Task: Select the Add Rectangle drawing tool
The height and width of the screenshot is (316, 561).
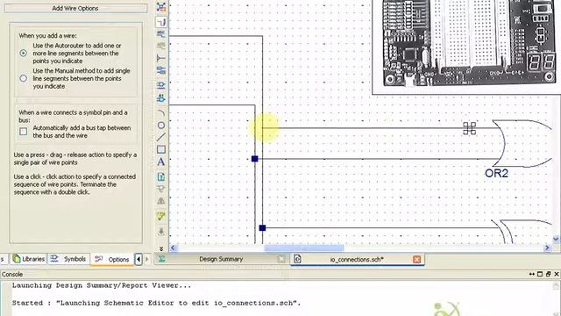Action: 161,149
